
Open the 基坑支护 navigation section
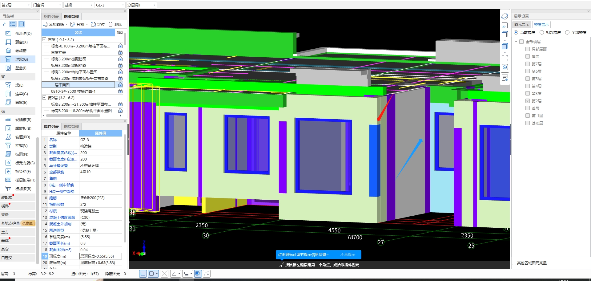[18, 223]
